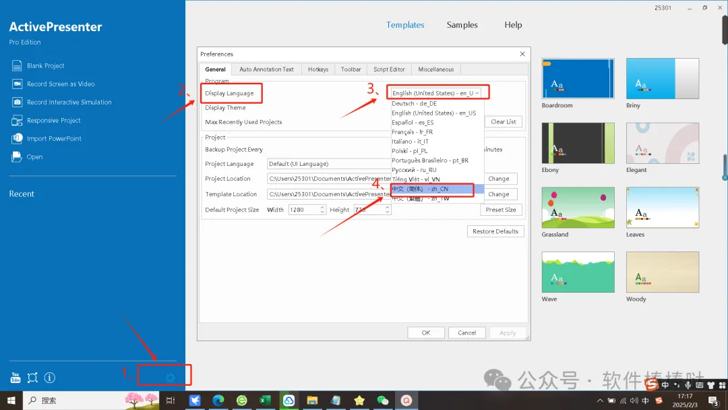Click the Blank Project icon
The height and width of the screenshot is (410, 728).
[17, 65]
